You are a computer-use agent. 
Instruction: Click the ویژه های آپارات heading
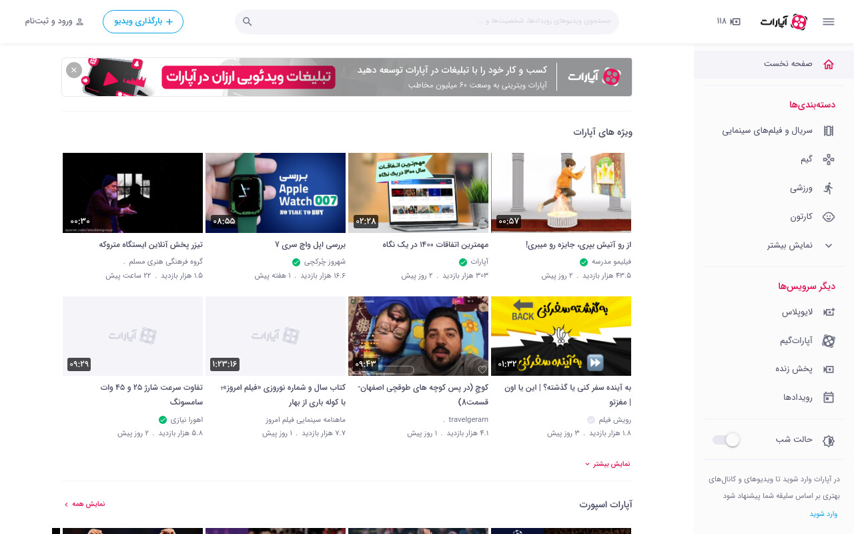point(602,132)
